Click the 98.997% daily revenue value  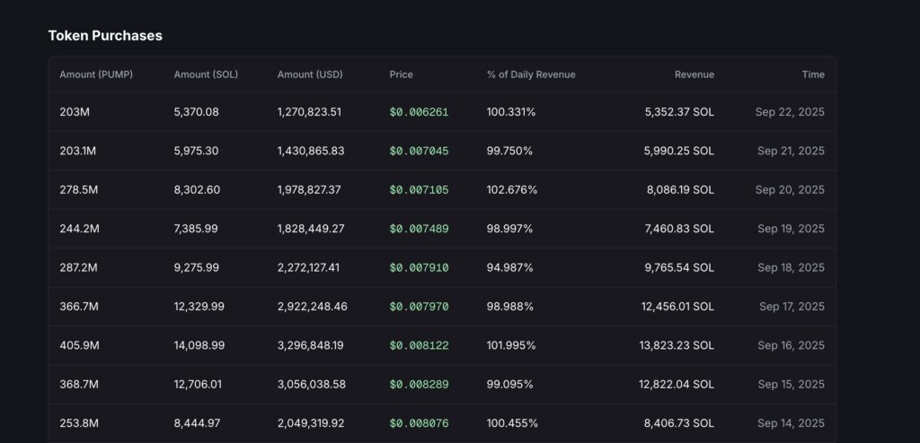pyautogui.click(x=510, y=229)
